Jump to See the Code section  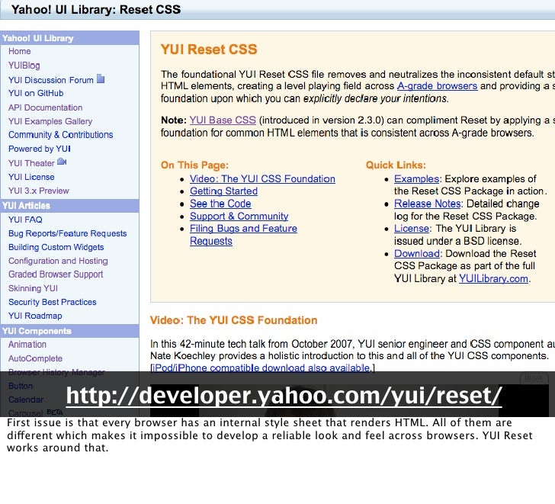[220, 204]
